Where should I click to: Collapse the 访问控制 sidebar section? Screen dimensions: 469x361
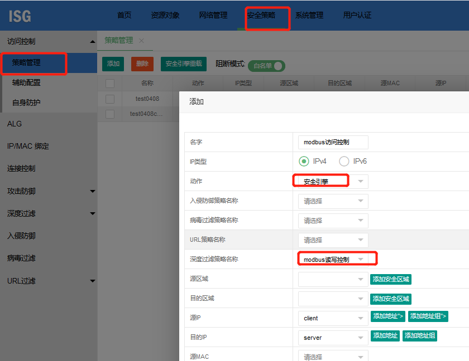[92, 42]
